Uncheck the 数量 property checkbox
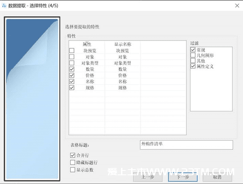Image resolution: width=243 pixels, height=184 pixels. (72, 69)
